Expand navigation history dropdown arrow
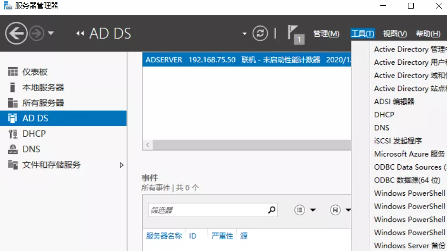447x251 pixels. click(51, 33)
